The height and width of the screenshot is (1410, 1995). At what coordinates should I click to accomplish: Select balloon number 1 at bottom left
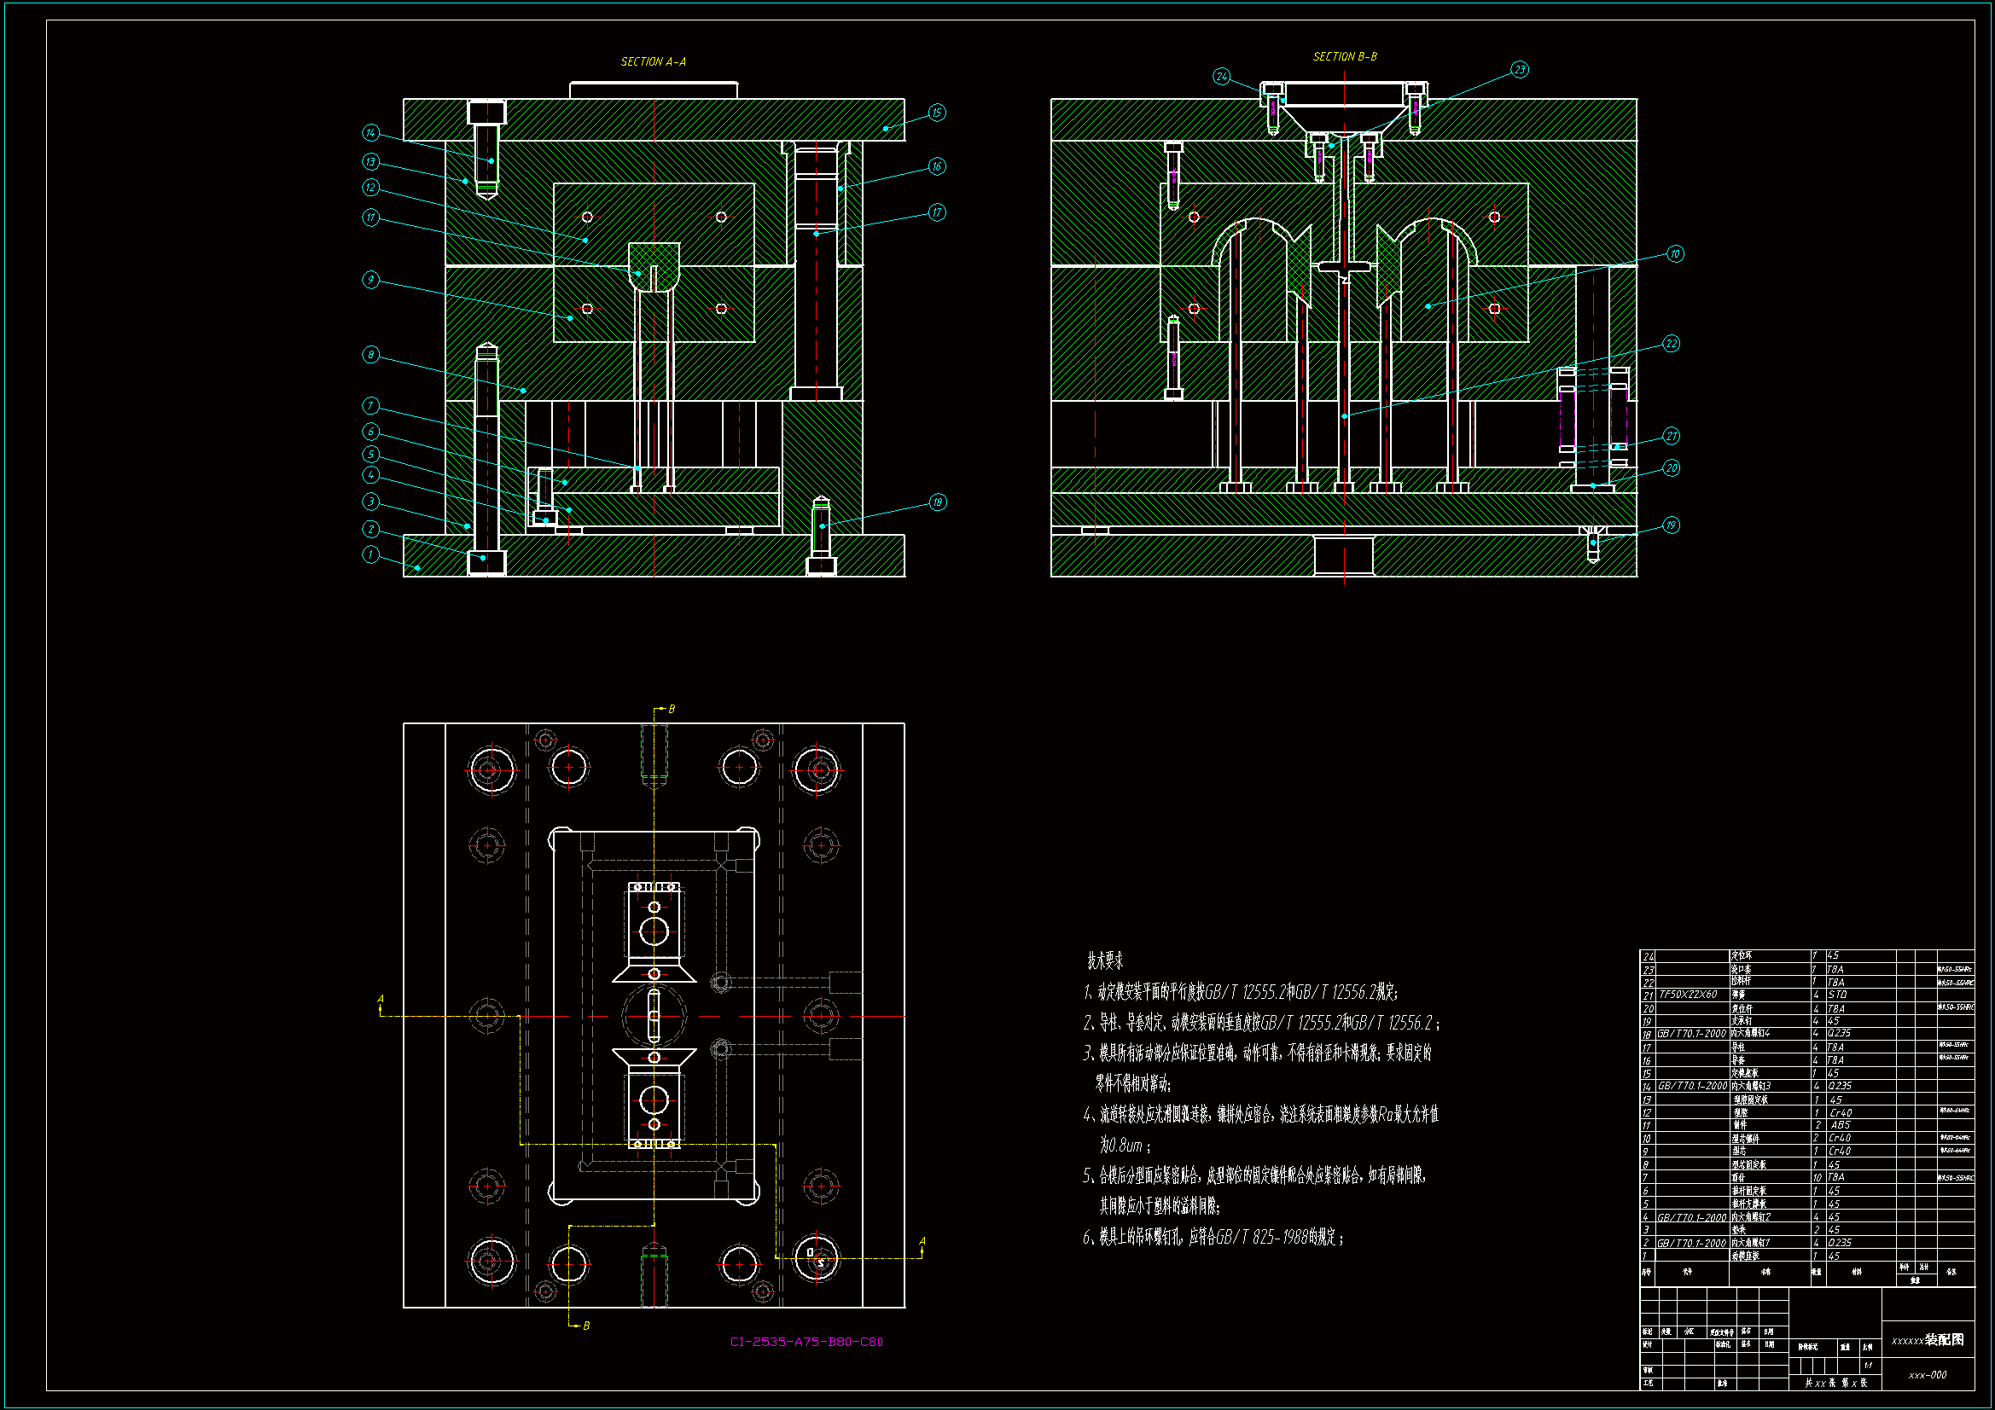371,554
